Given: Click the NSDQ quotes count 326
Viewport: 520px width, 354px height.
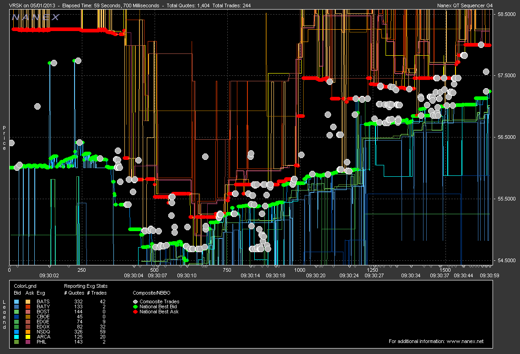Looking at the screenshot, I should point(79,332).
